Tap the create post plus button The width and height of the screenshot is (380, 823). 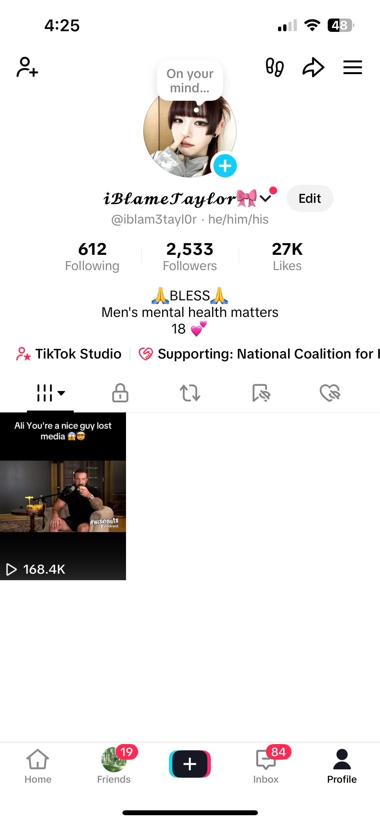pos(190,764)
